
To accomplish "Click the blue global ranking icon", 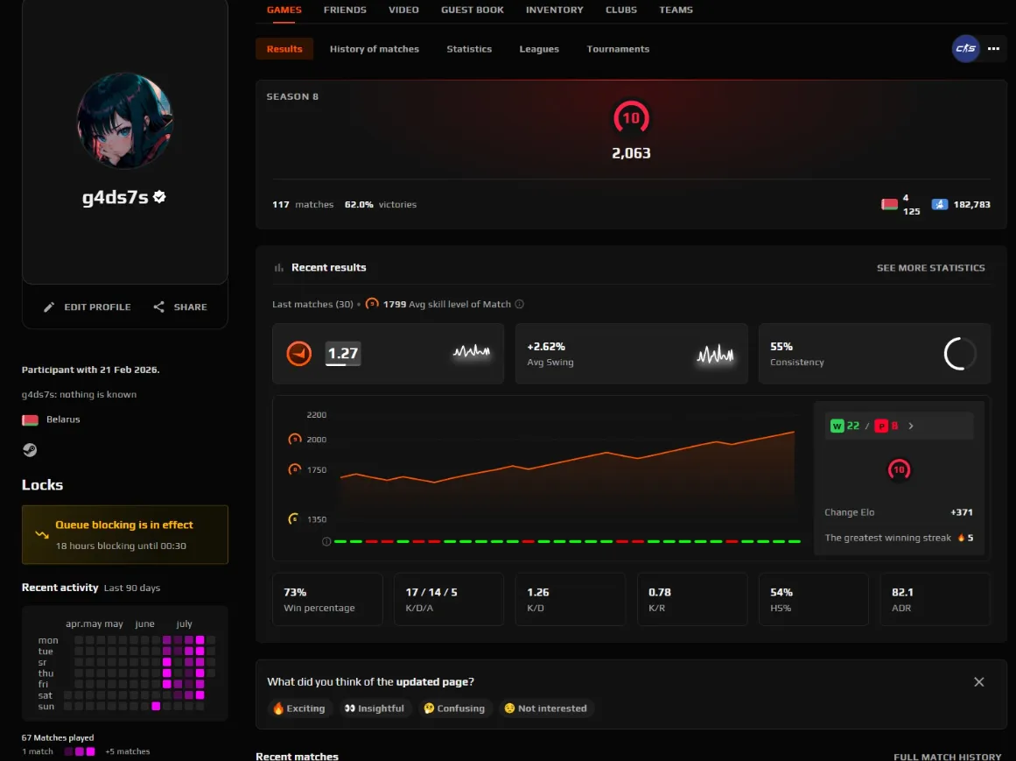I will (940, 204).
